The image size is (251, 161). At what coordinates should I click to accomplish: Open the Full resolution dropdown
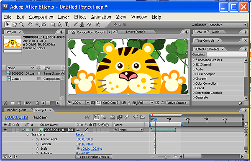coord(146,103)
